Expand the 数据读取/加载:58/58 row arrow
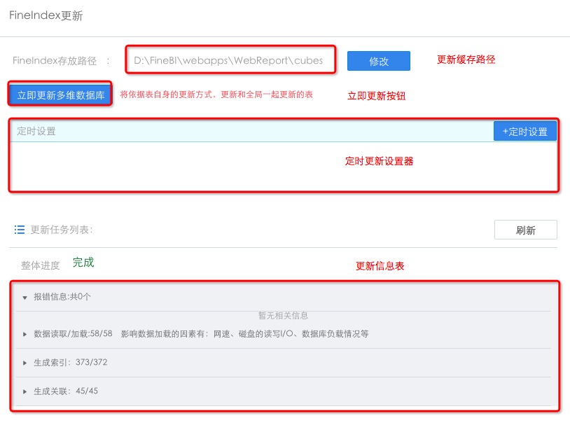The height and width of the screenshot is (425, 570). (25, 334)
